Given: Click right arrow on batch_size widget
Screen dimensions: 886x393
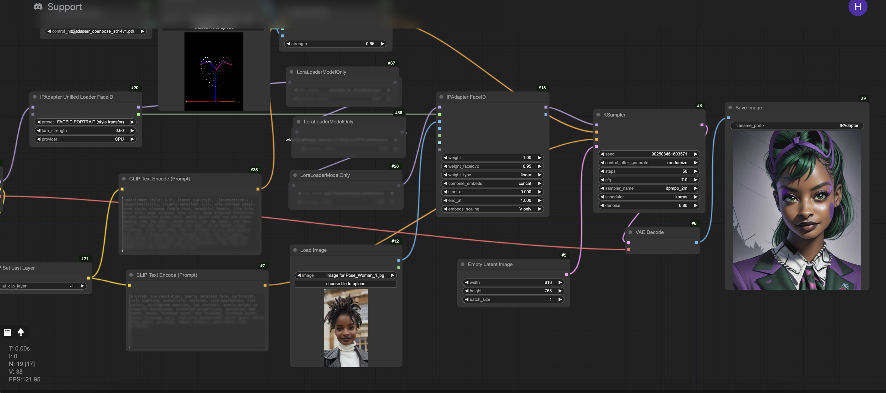Looking at the screenshot, I should coord(560,300).
